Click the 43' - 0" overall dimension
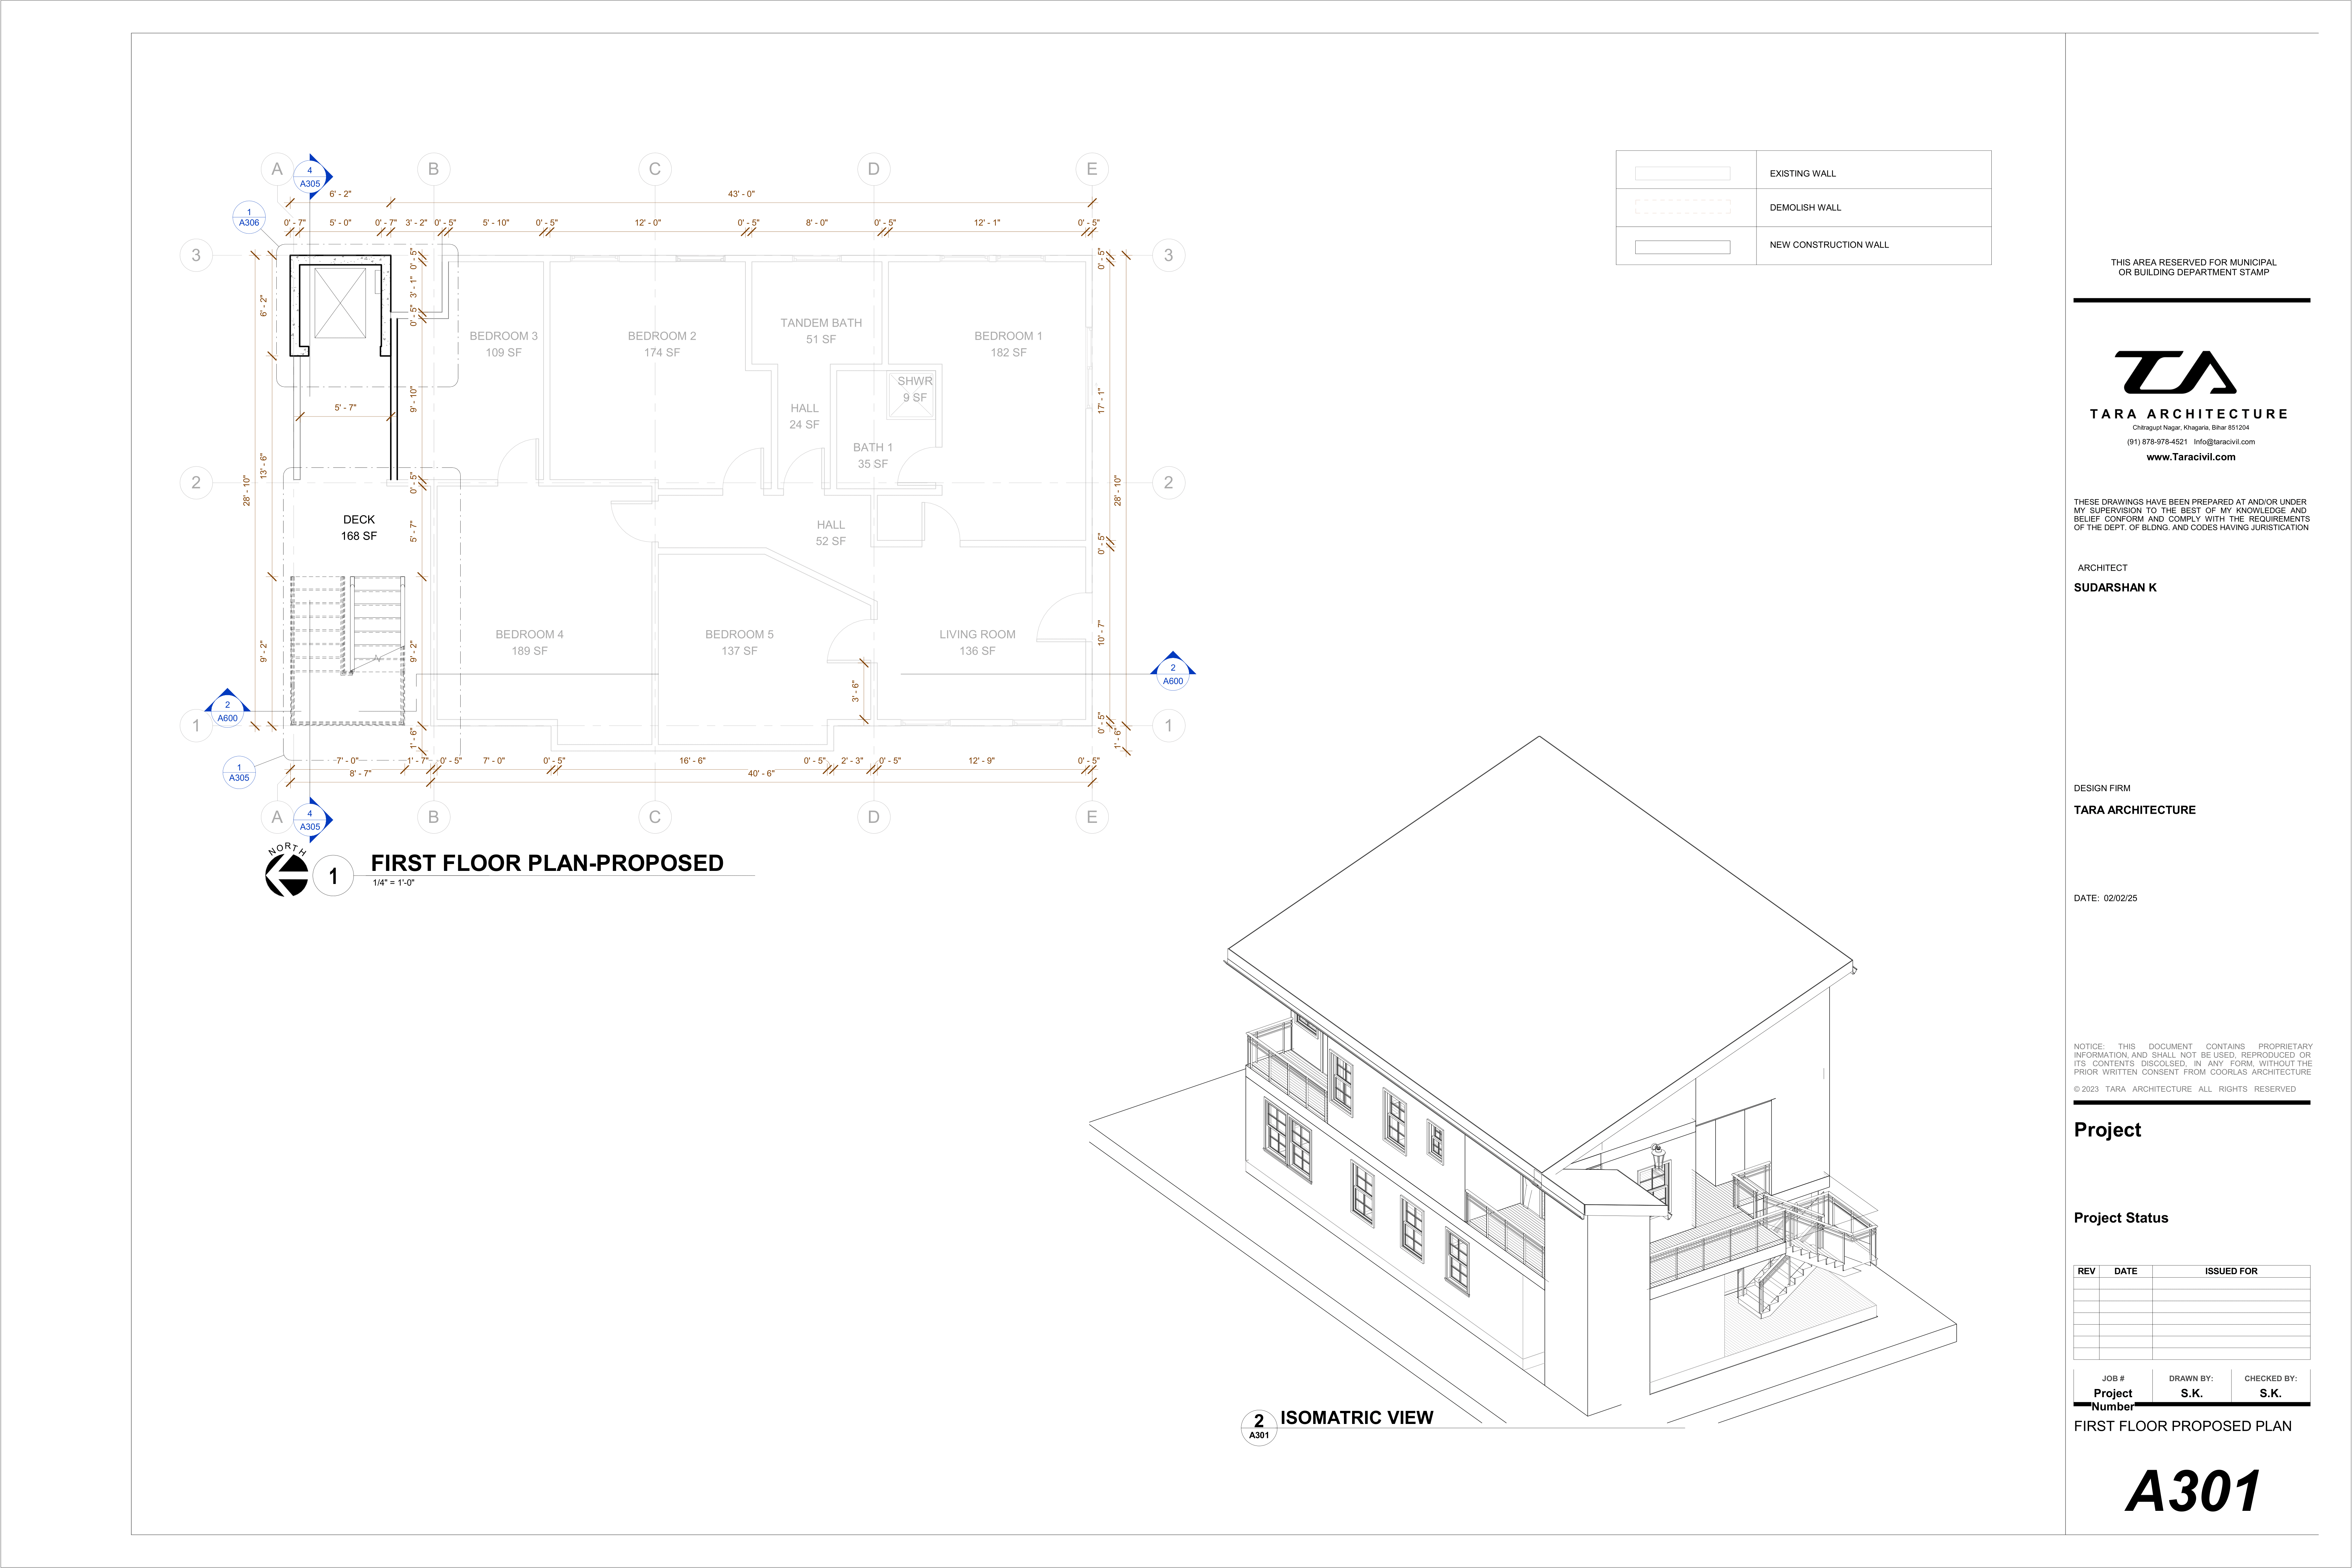2352x1568 pixels. [x=741, y=194]
